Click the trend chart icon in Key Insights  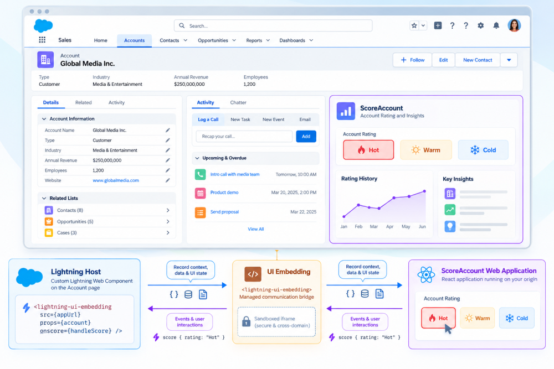click(450, 210)
